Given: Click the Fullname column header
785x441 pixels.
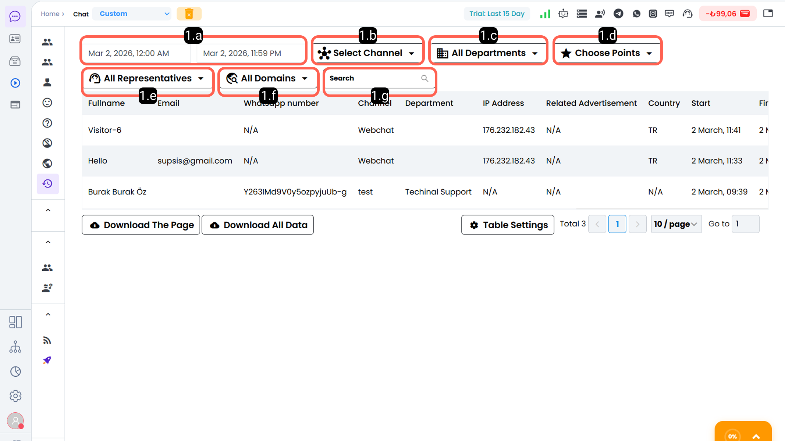Looking at the screenshot, I should pos(106,103).
